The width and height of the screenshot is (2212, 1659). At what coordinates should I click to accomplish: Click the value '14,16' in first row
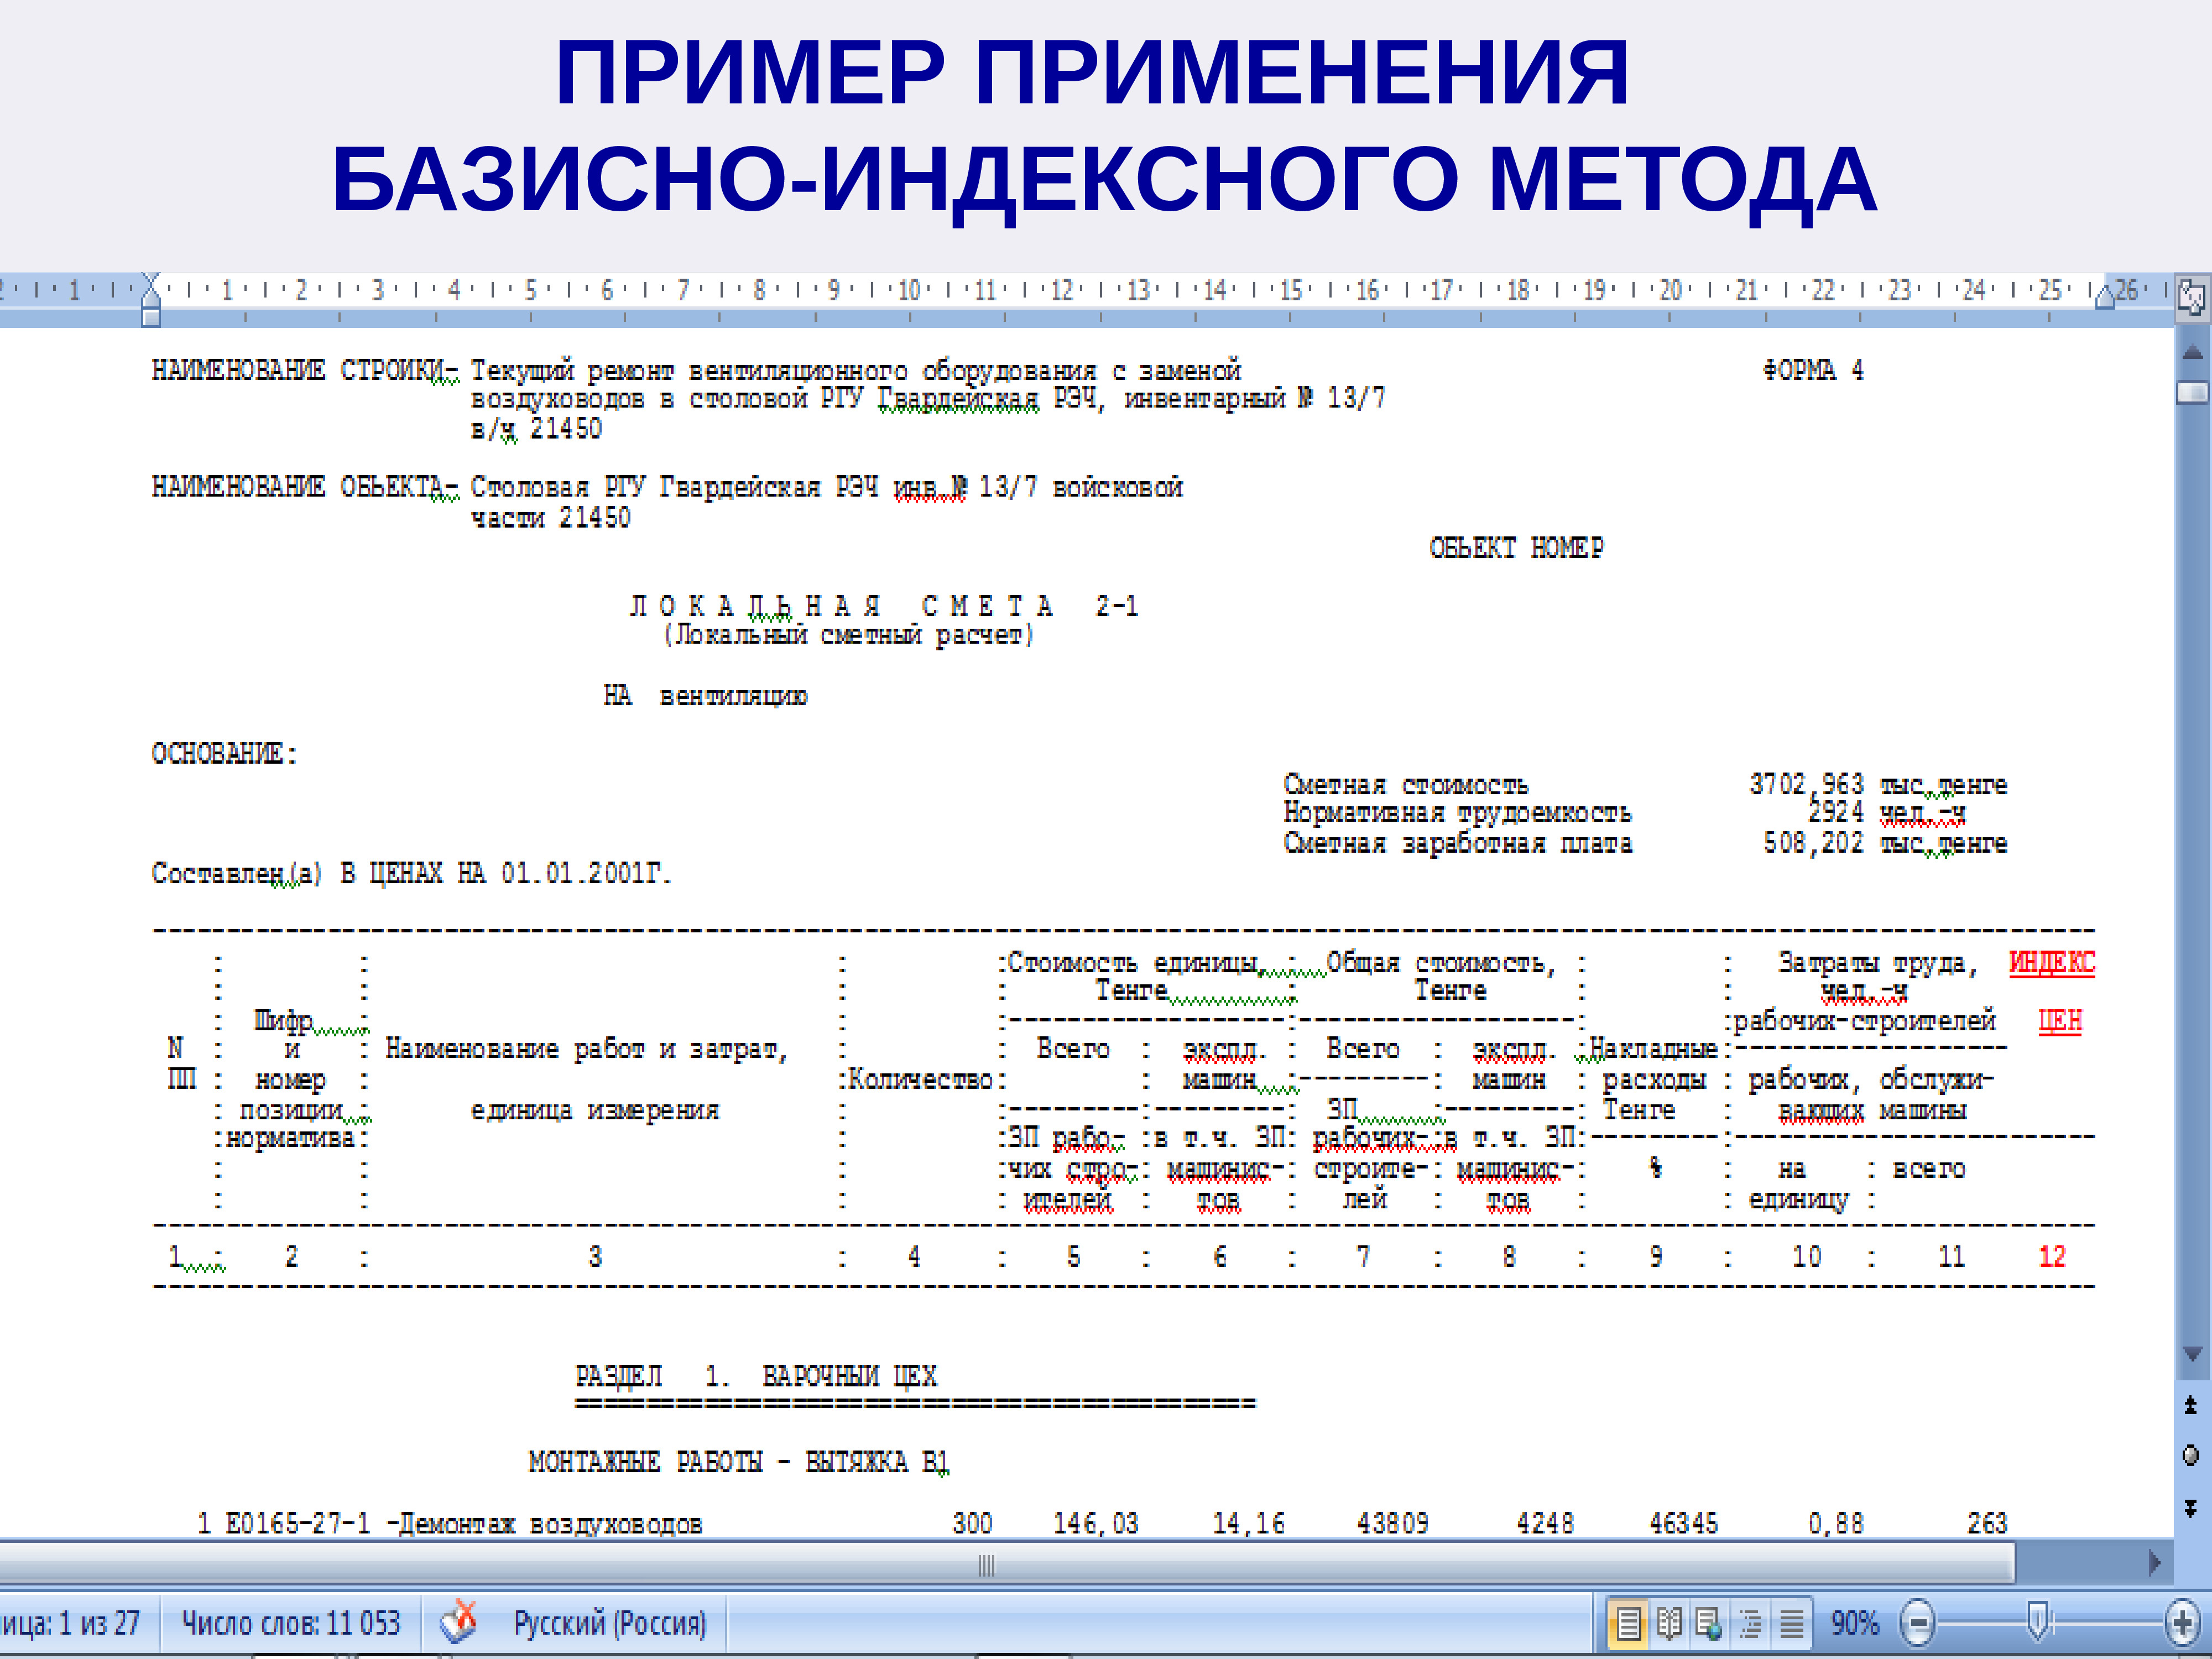point(1248,1524)
